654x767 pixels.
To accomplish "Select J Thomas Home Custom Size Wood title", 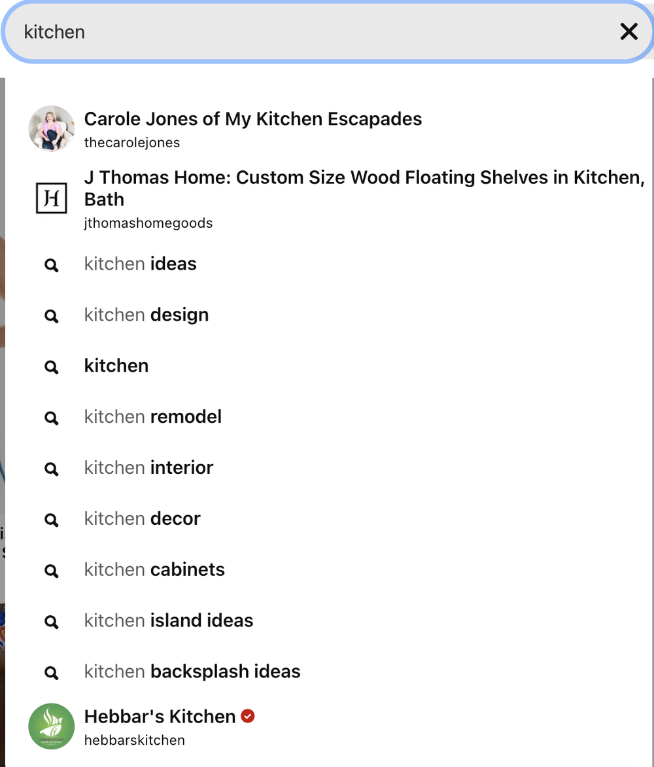I will [365, 188].
